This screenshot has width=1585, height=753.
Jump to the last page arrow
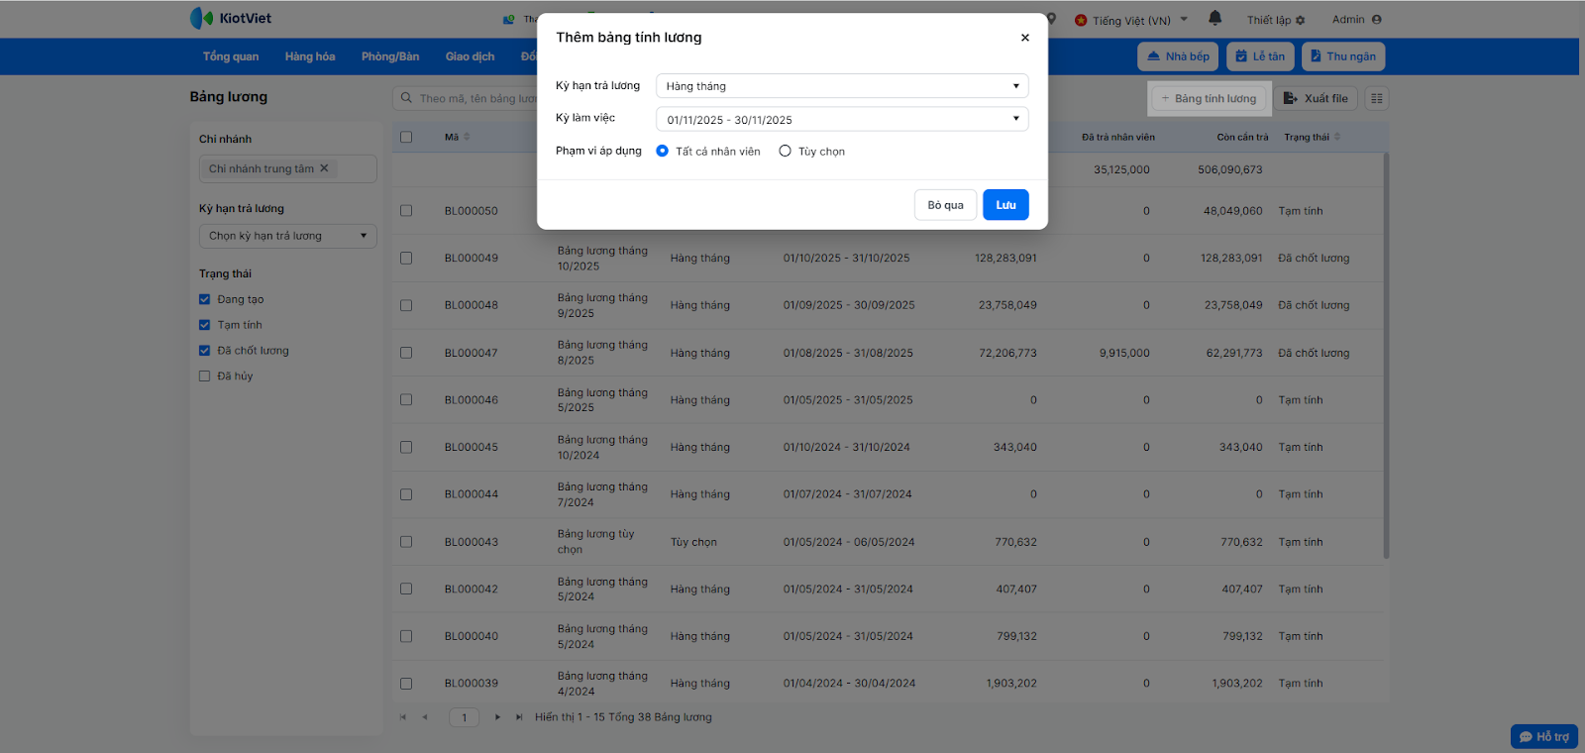pyautogui.click(x=519, y=717)
